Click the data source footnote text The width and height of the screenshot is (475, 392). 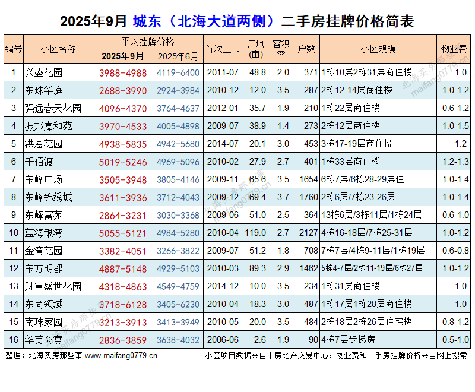click(x=336, y=355)
